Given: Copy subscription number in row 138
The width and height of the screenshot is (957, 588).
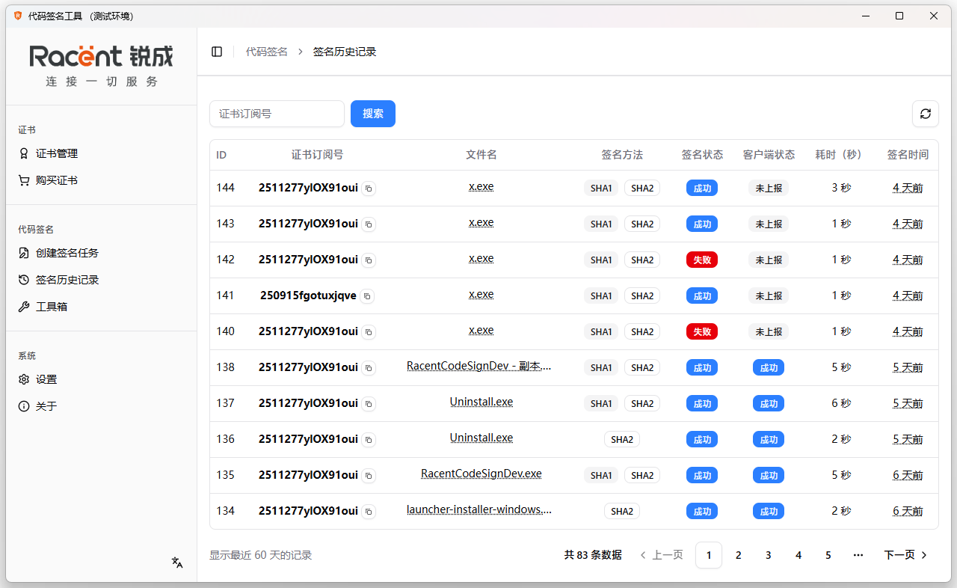Looking at the screenshot, I should 369,368.
